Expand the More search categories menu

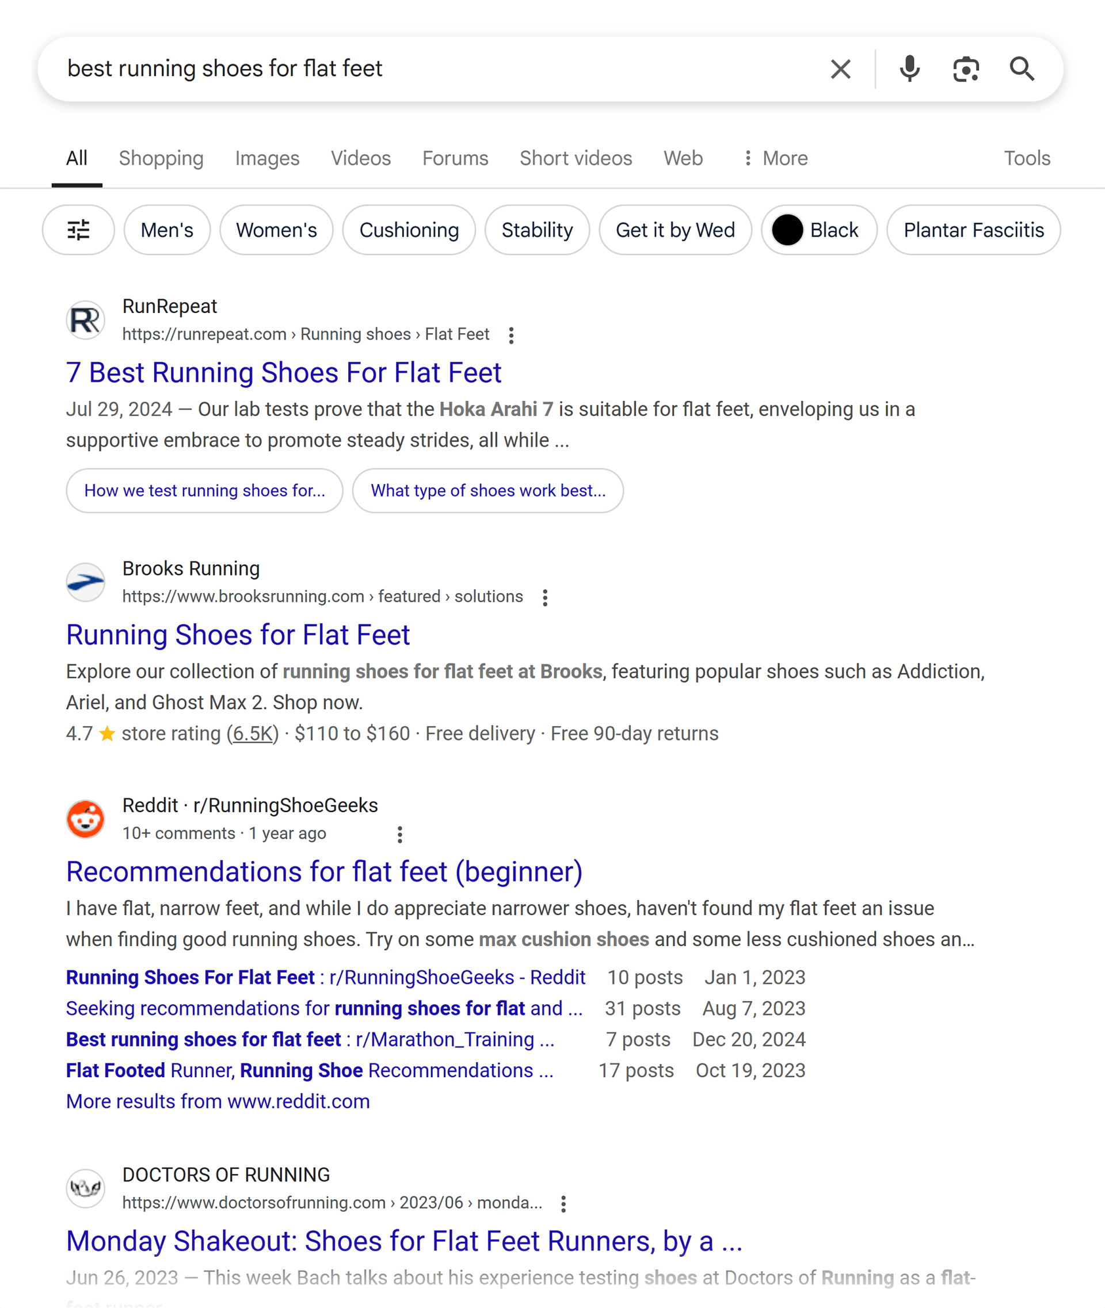pyautogui.click(x=775, y=158)
